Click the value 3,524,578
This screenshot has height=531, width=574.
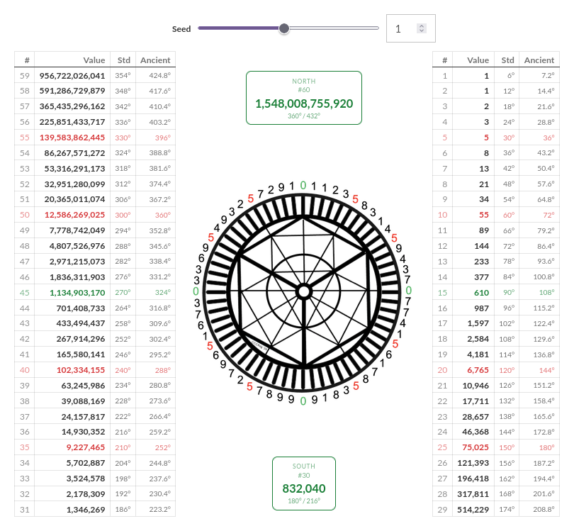click(x=86, y=479)
